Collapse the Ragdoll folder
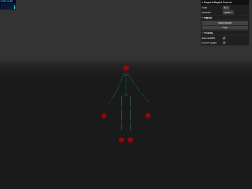Viewport: 252px width, 189px height. [225, 18]
